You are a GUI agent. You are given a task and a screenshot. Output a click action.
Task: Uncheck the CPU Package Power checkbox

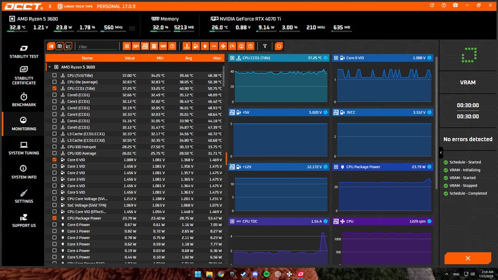[54, 218]
